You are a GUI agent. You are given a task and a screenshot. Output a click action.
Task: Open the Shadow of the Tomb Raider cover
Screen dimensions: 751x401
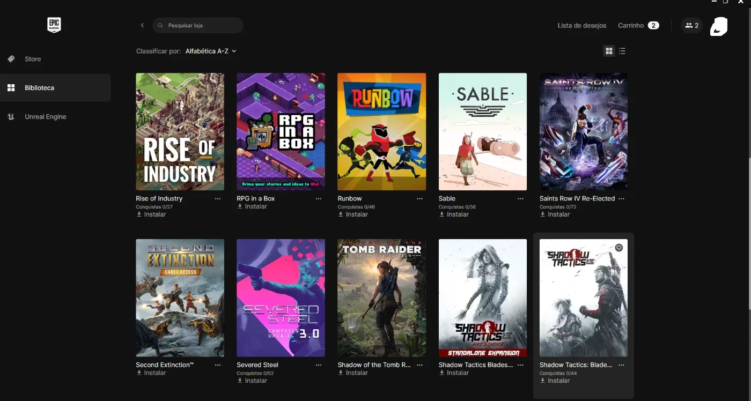click(x=382, y=298)
